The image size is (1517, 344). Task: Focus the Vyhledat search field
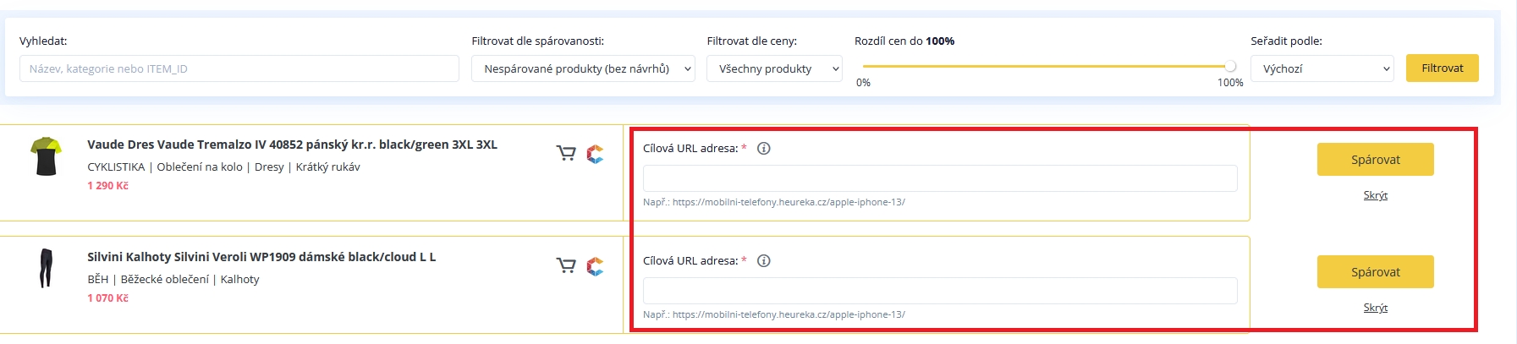click(x=239, y=68)
